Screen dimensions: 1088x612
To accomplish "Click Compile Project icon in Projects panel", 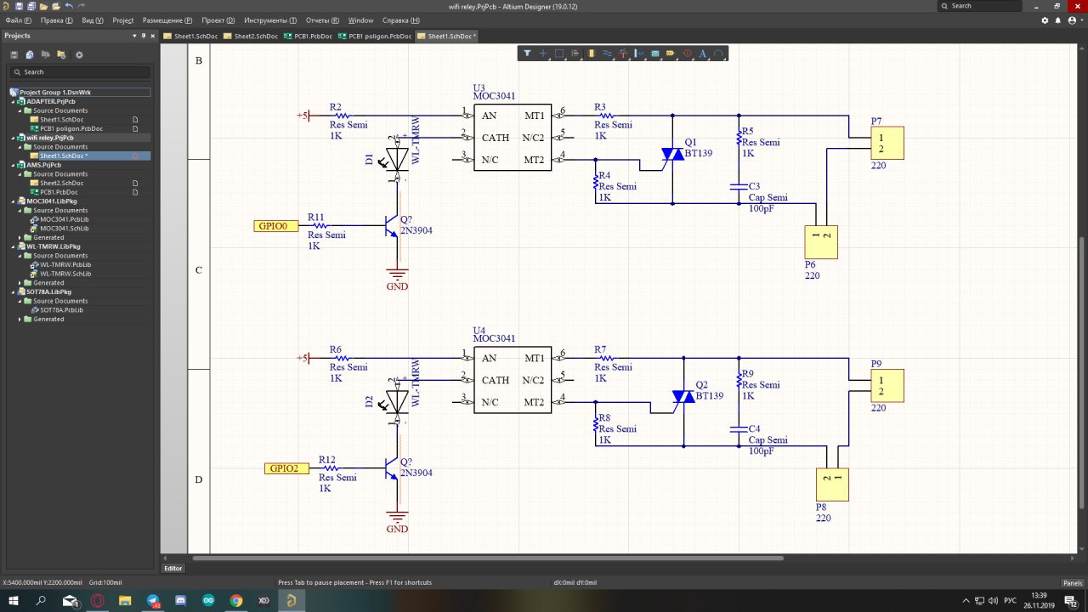I will pyautogui.click(x=30, y=54).
